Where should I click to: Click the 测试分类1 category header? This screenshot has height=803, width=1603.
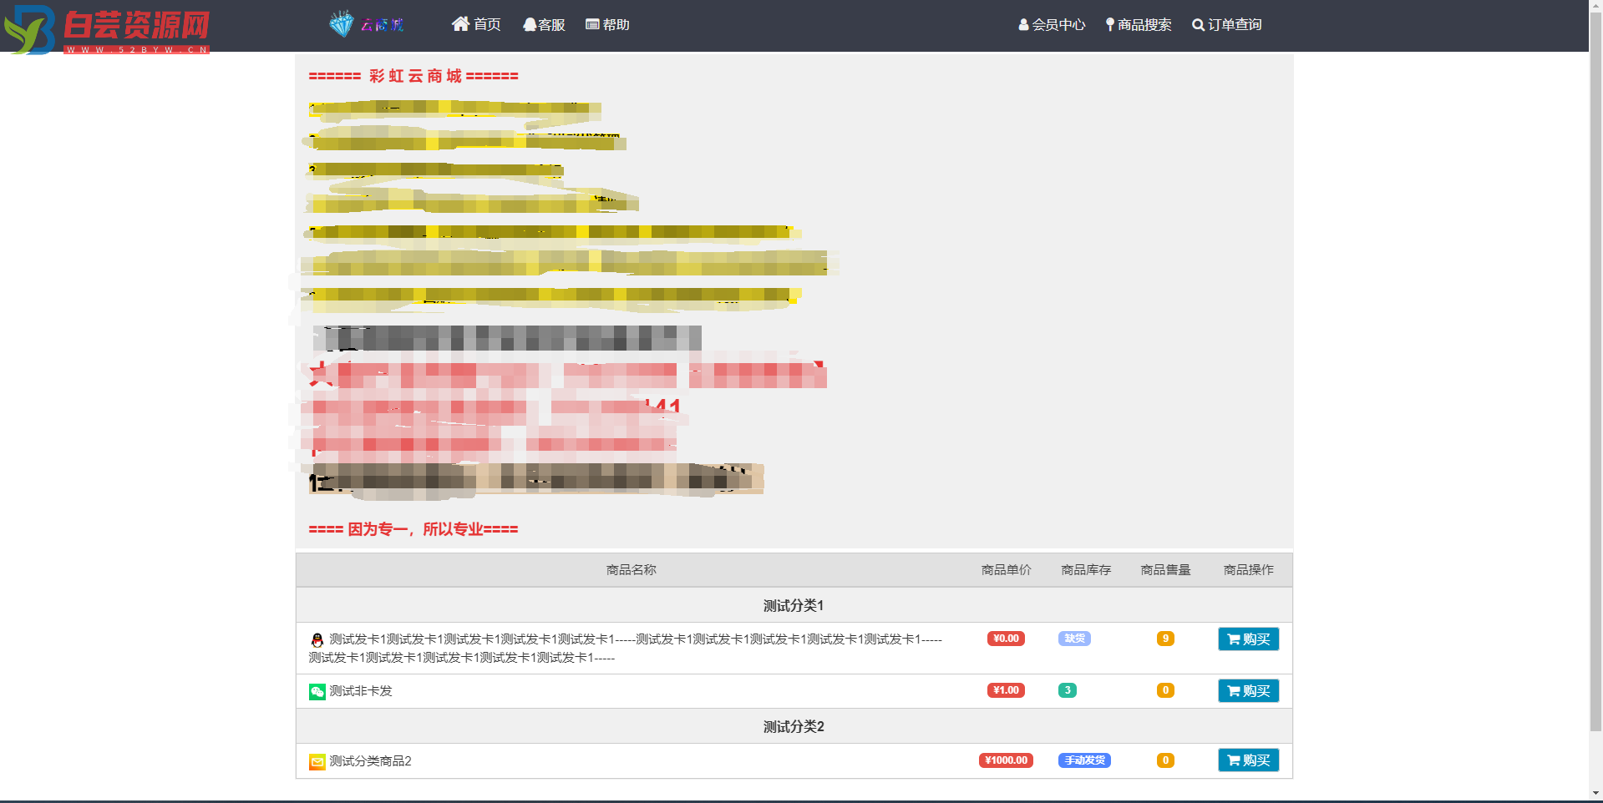[x=794, y=605]
